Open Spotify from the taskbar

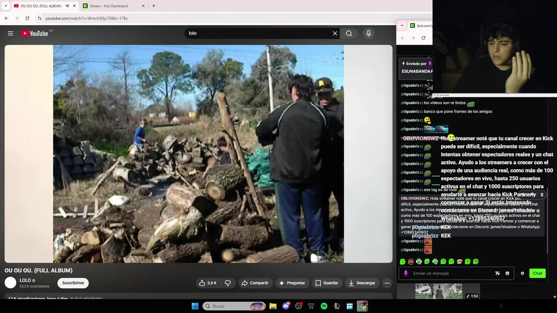tap(324, 306)
